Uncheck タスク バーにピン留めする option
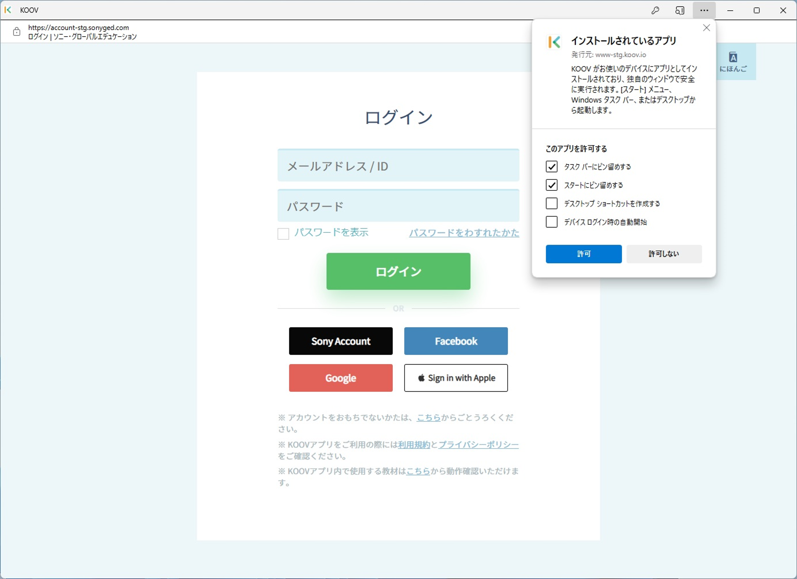The image size is (797, 579). 551,166
